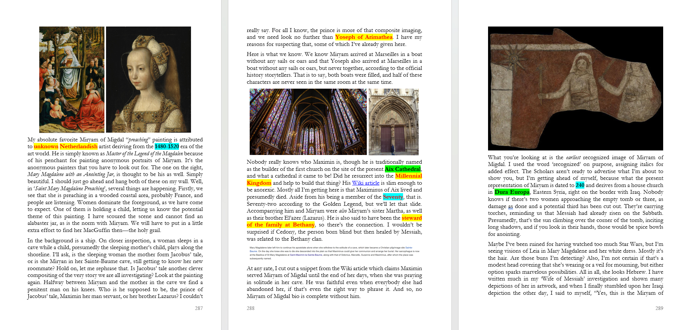Screen dimensions: 681x330
Task: Click highlighted word 'unknown'
Action: pyautogui.click(x=46, y=146)
